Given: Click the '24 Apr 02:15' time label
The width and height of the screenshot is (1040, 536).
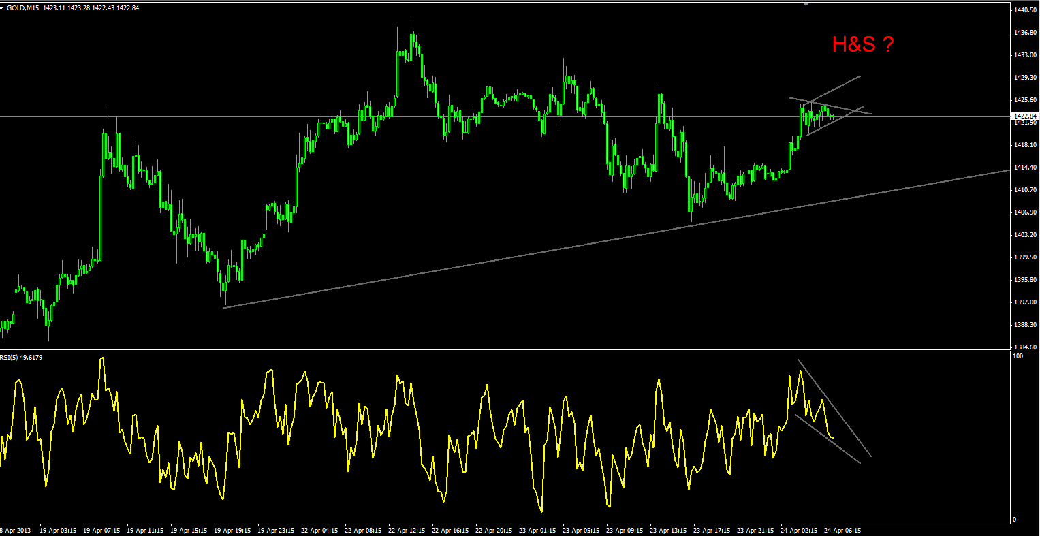Looking at the screenshot, I should click(x=800, y=530).
